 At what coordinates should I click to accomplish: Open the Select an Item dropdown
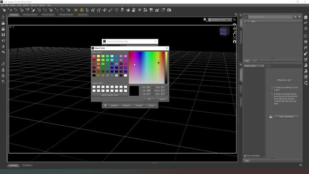[253, 66]
